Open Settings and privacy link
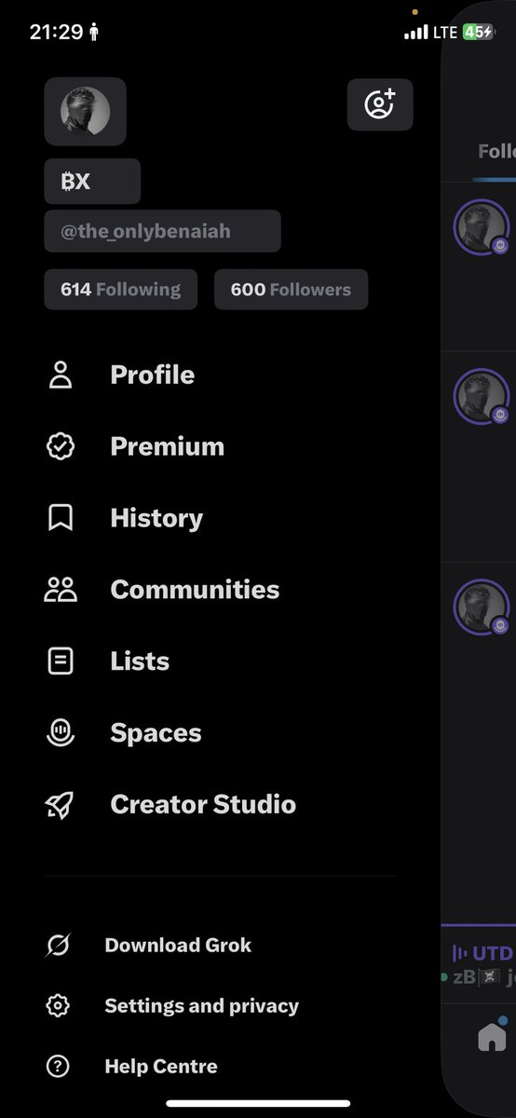Viewport: 516px width, 1118px height. click(201, 1006)
